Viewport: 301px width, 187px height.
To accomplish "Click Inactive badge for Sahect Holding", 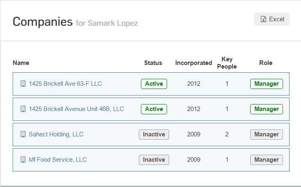I will [154, 134].
